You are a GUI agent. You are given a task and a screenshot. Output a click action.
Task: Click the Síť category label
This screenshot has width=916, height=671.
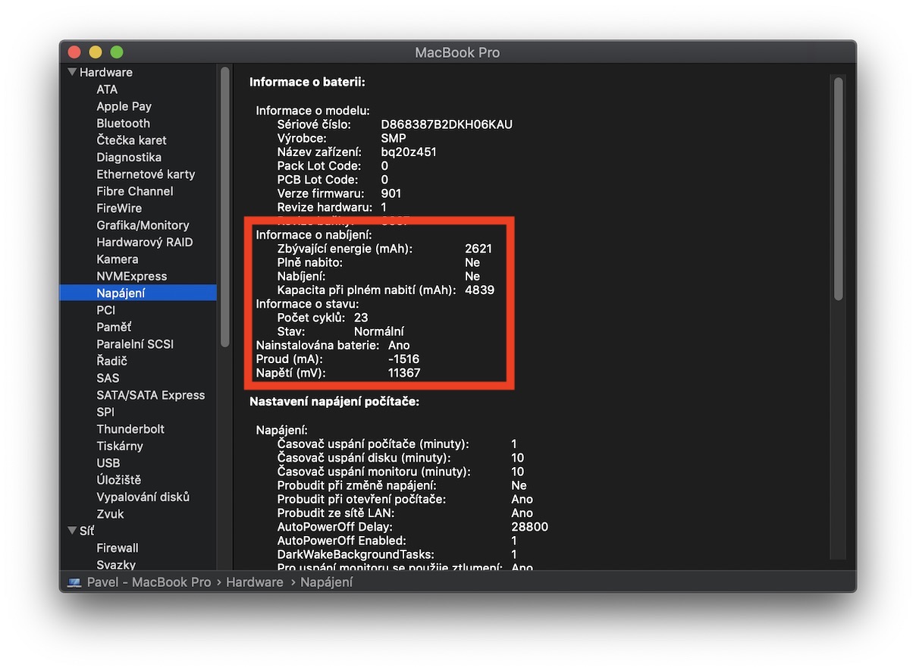pyautogui.click(x=87, y=531)
